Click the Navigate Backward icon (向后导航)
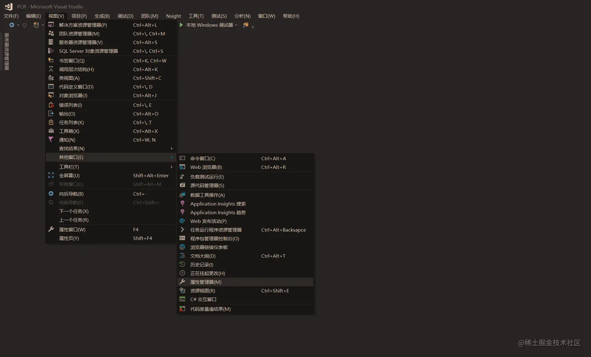Viewport: 591px width, 357px height. tap(51, 194)
